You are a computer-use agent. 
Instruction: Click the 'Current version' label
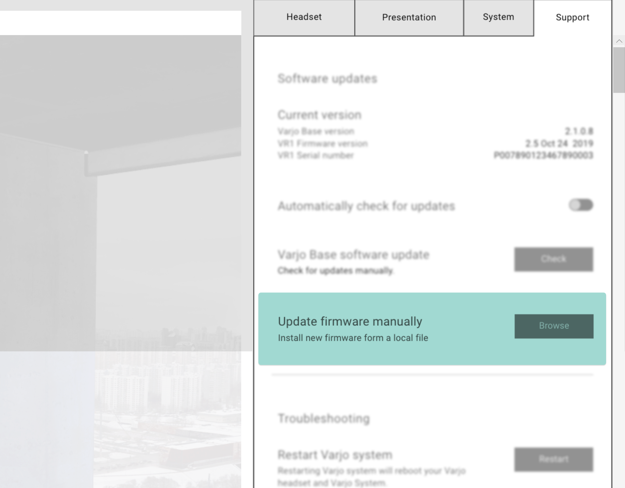[319, 115]
